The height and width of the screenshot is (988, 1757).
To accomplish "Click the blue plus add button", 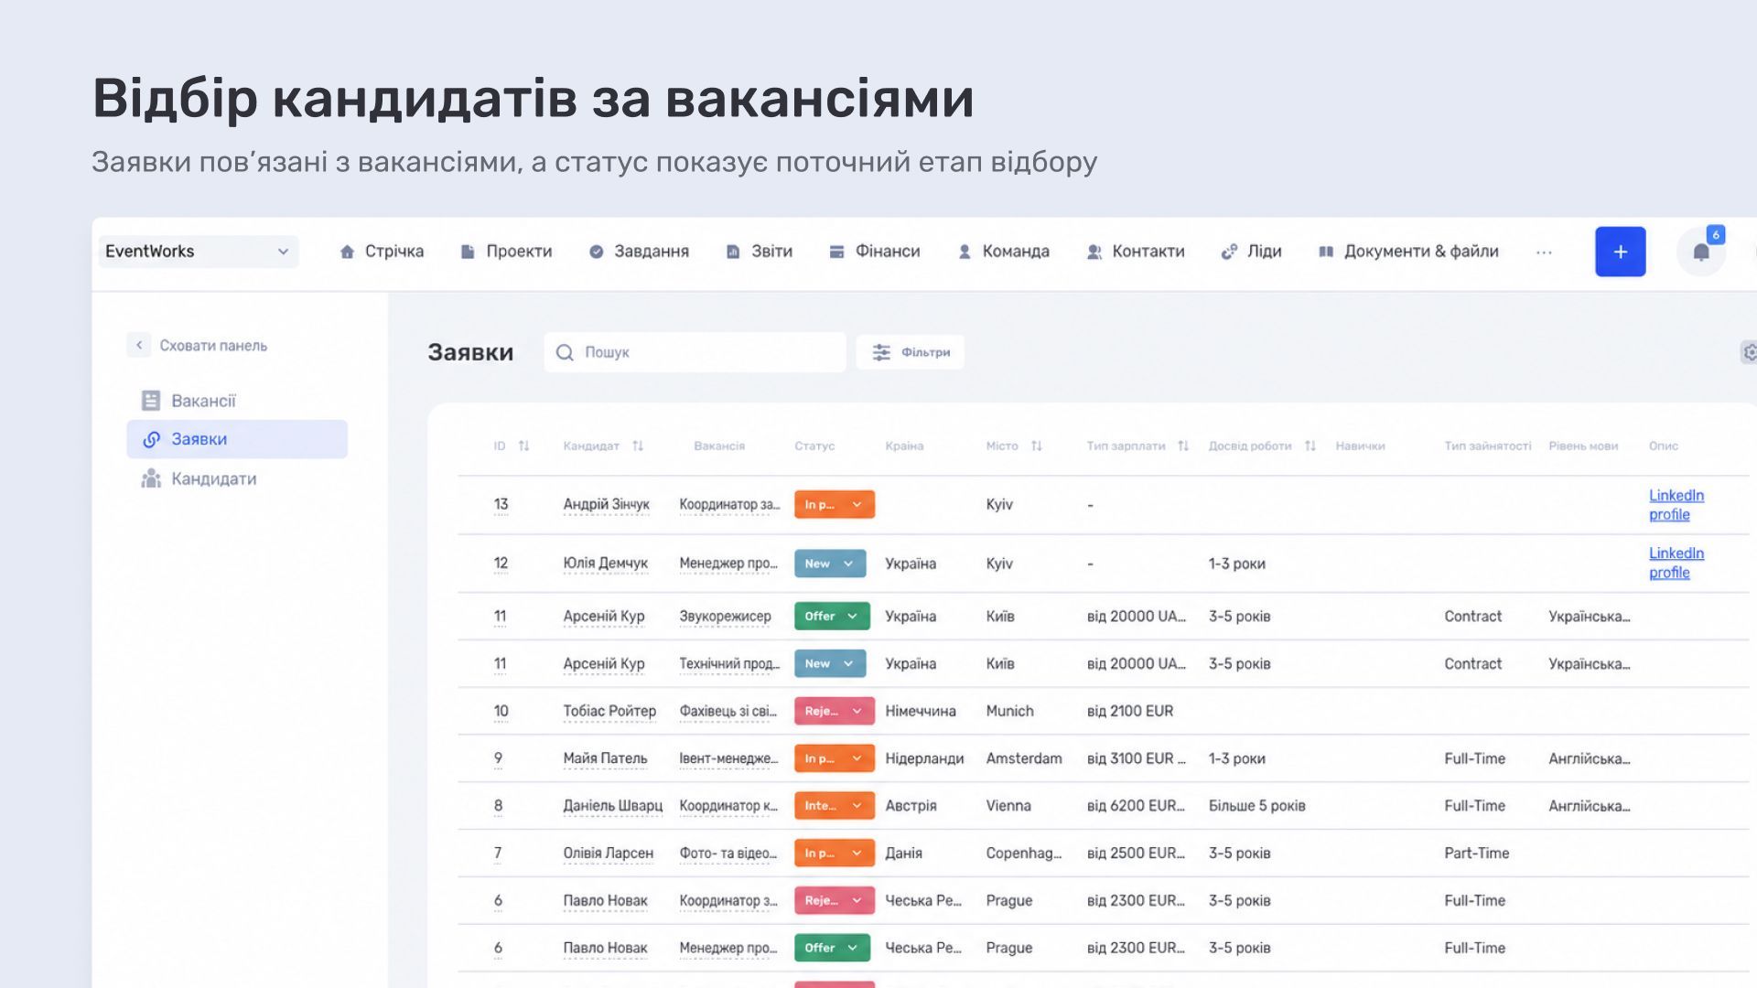I will pyautogui.click(x=1620, y=252).
